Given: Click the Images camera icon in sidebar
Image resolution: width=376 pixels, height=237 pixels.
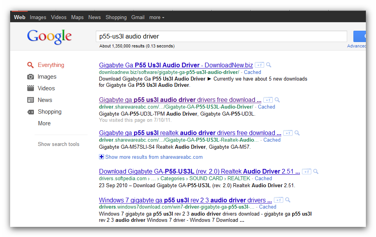Looking at the screenshot, I should point(30,77).
